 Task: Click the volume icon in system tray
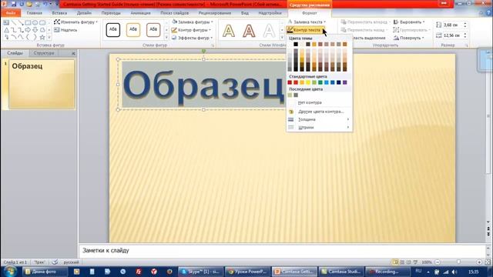[x=454, y=272]
